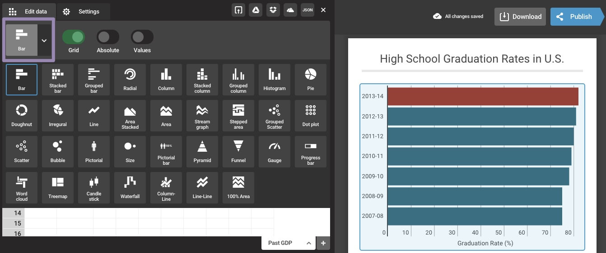The width and height of the screenshot is (606, 253).
Task: Select the Word cloud chart
Action: [x=22, y=188]
